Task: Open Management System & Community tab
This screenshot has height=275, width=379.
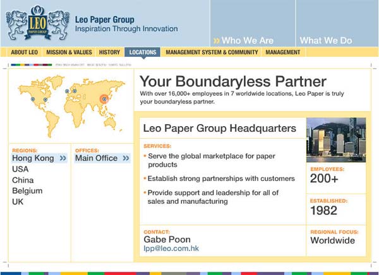Action: pyautogui.click(x=212, y=52)
